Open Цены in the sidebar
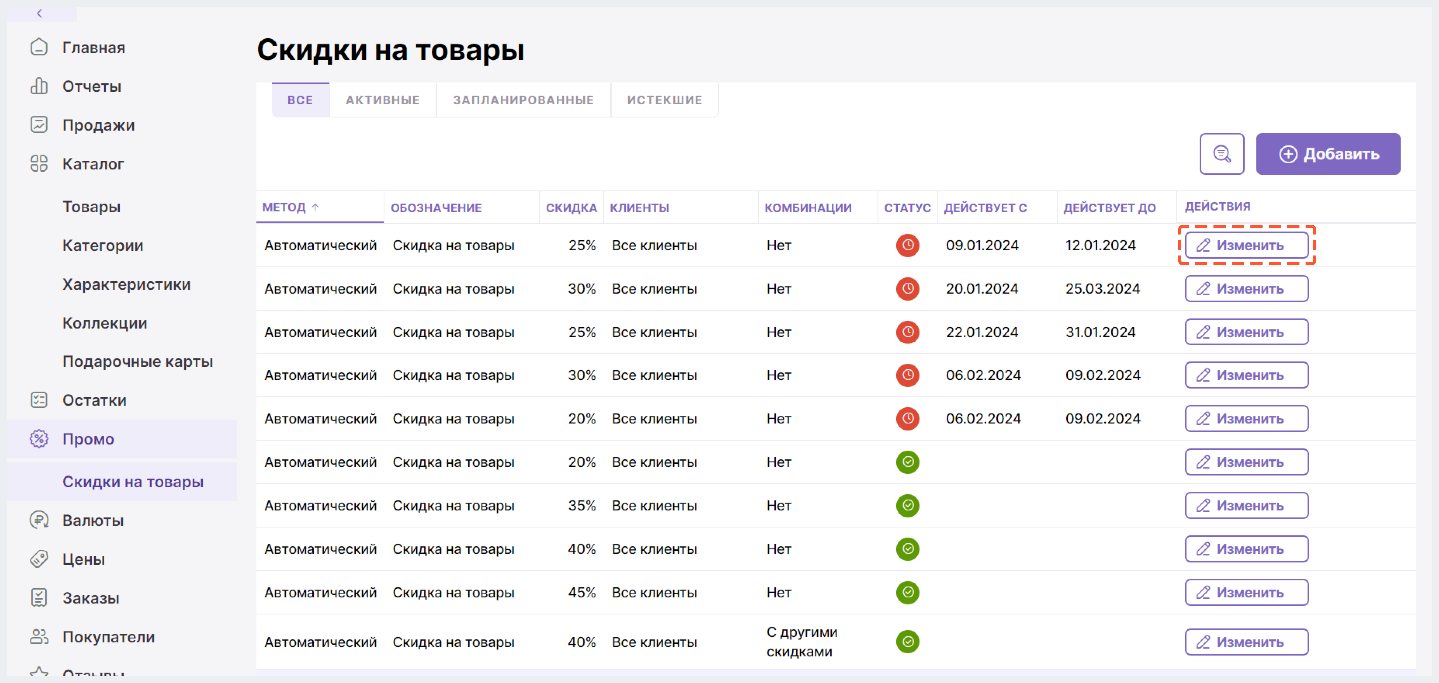The image size is (1439, 683). (84, 559)
